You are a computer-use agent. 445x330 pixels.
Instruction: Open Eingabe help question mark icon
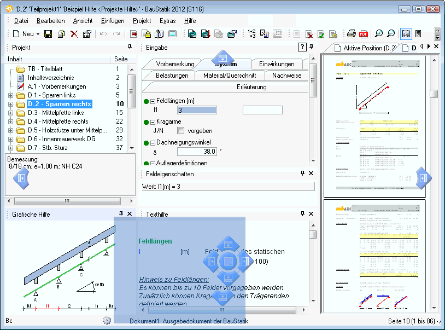coord(302,47)
